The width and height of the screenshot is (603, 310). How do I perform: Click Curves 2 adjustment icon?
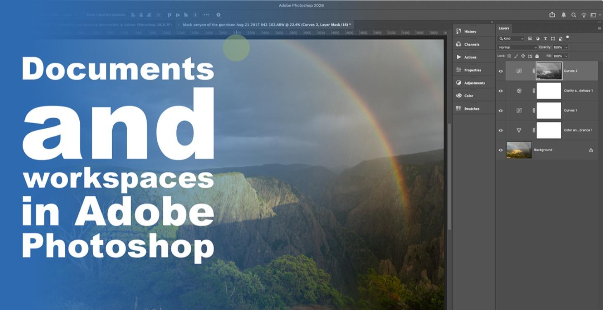(x=519, y=71)
